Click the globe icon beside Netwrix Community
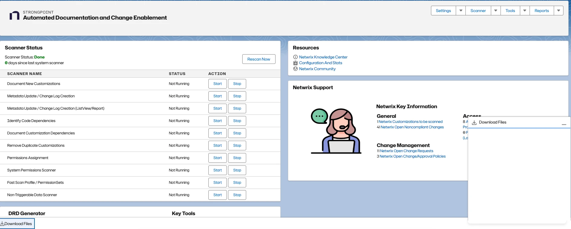The image size is (571, 229). pos(295,69)
